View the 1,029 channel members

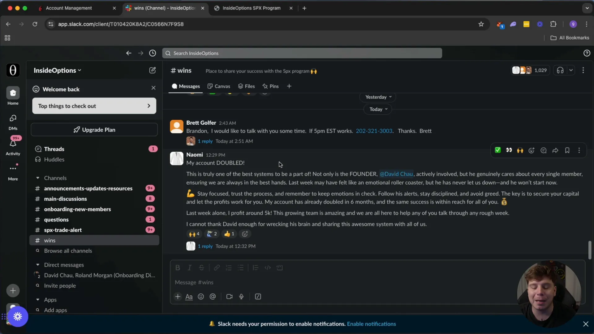(x=530, y=70)
